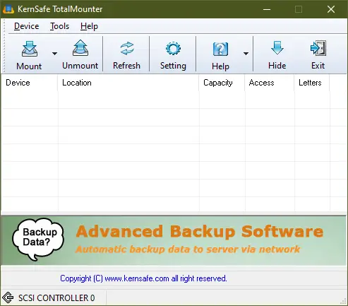Click the Exit door icon
This screenshot has width=348, height=306.
click(318, 48)
